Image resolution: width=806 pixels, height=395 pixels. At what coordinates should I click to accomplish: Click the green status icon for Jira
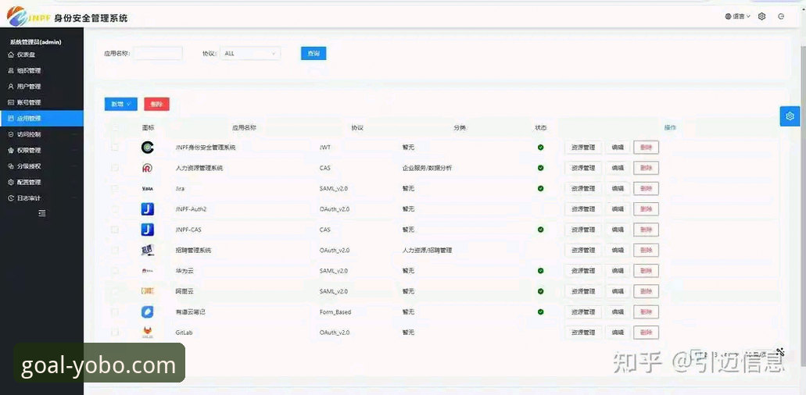(540, 188)
